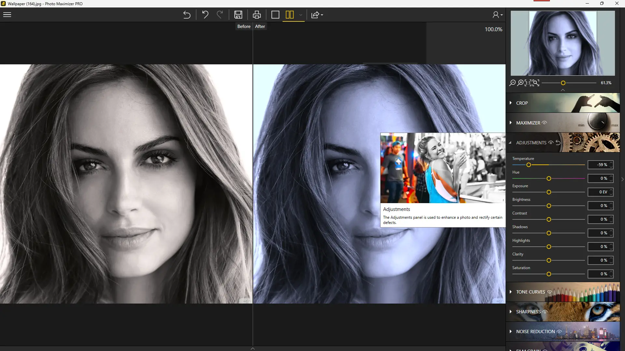
Task: Click the zoom out magnifier icon
Action: 513,83
